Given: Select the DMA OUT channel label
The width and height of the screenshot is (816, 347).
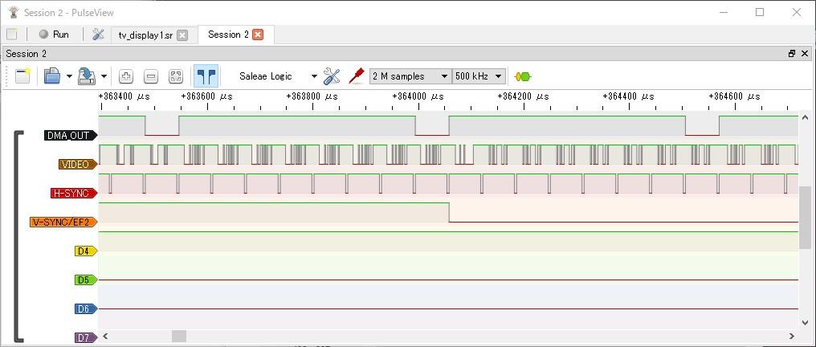Looking at the screenshot, I should (x=69, y=135).
